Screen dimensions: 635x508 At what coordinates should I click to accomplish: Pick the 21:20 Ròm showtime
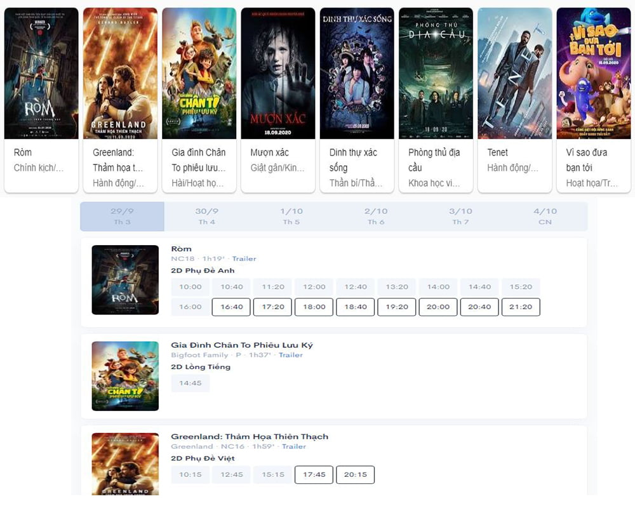(521, 307)
